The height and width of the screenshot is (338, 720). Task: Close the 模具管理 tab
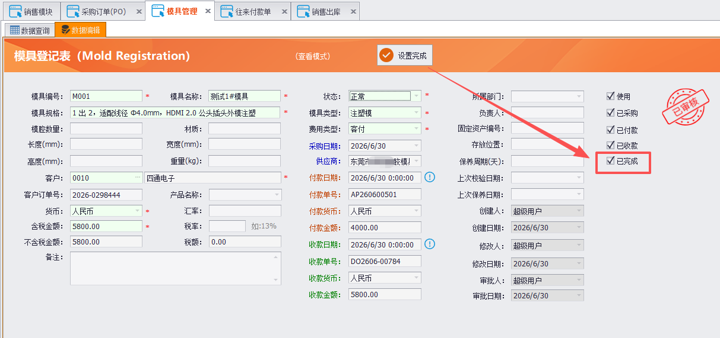208,11
